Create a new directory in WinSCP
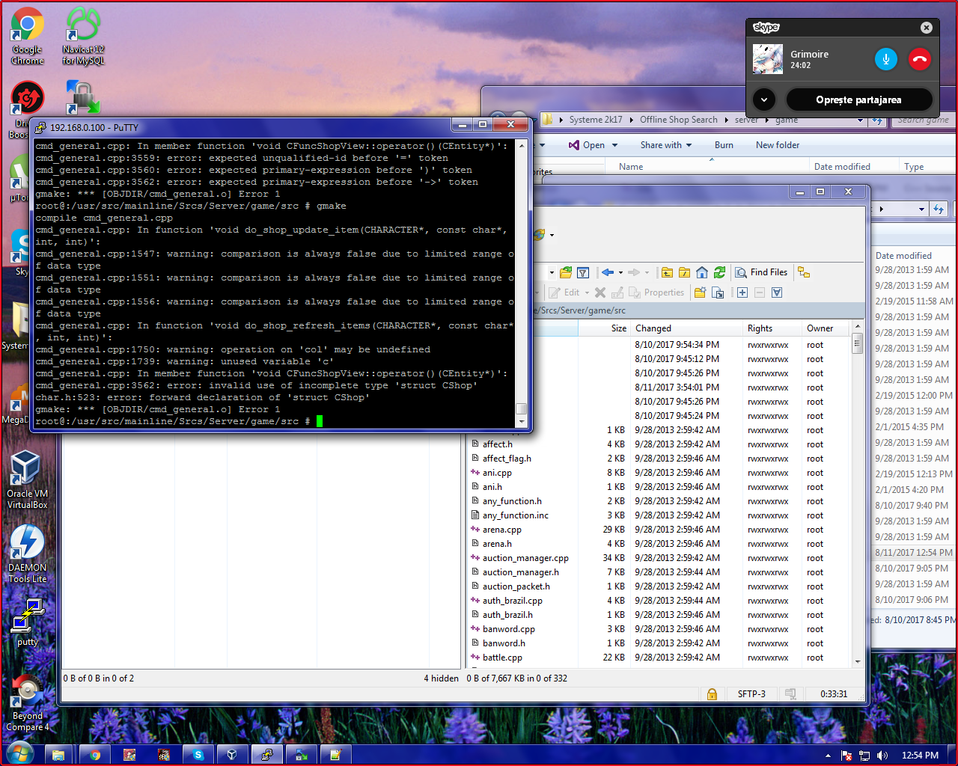Screen dimensions: 958x766 700,292
